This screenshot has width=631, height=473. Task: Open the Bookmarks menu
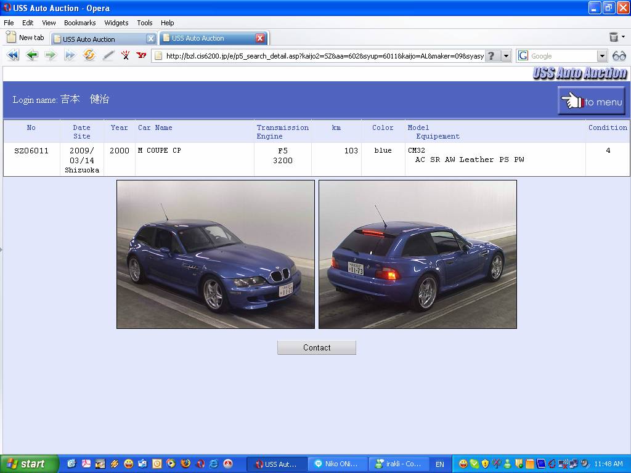point(79,23)
